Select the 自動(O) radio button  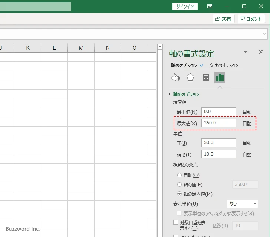[180, 175]
